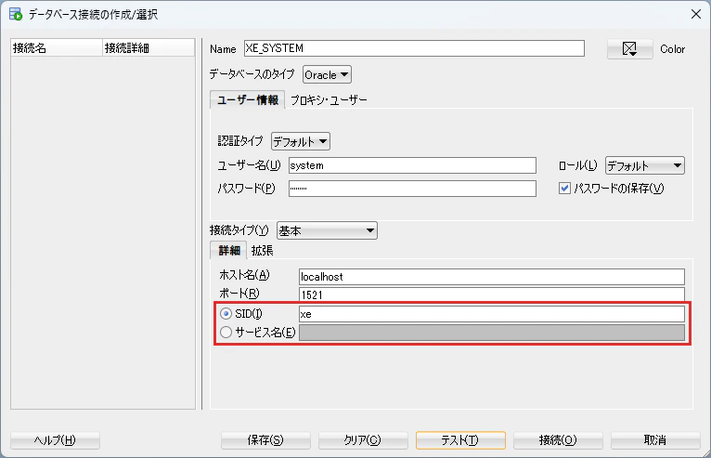
Task: Open the Color picker button
Action: [x=630, y=48]
